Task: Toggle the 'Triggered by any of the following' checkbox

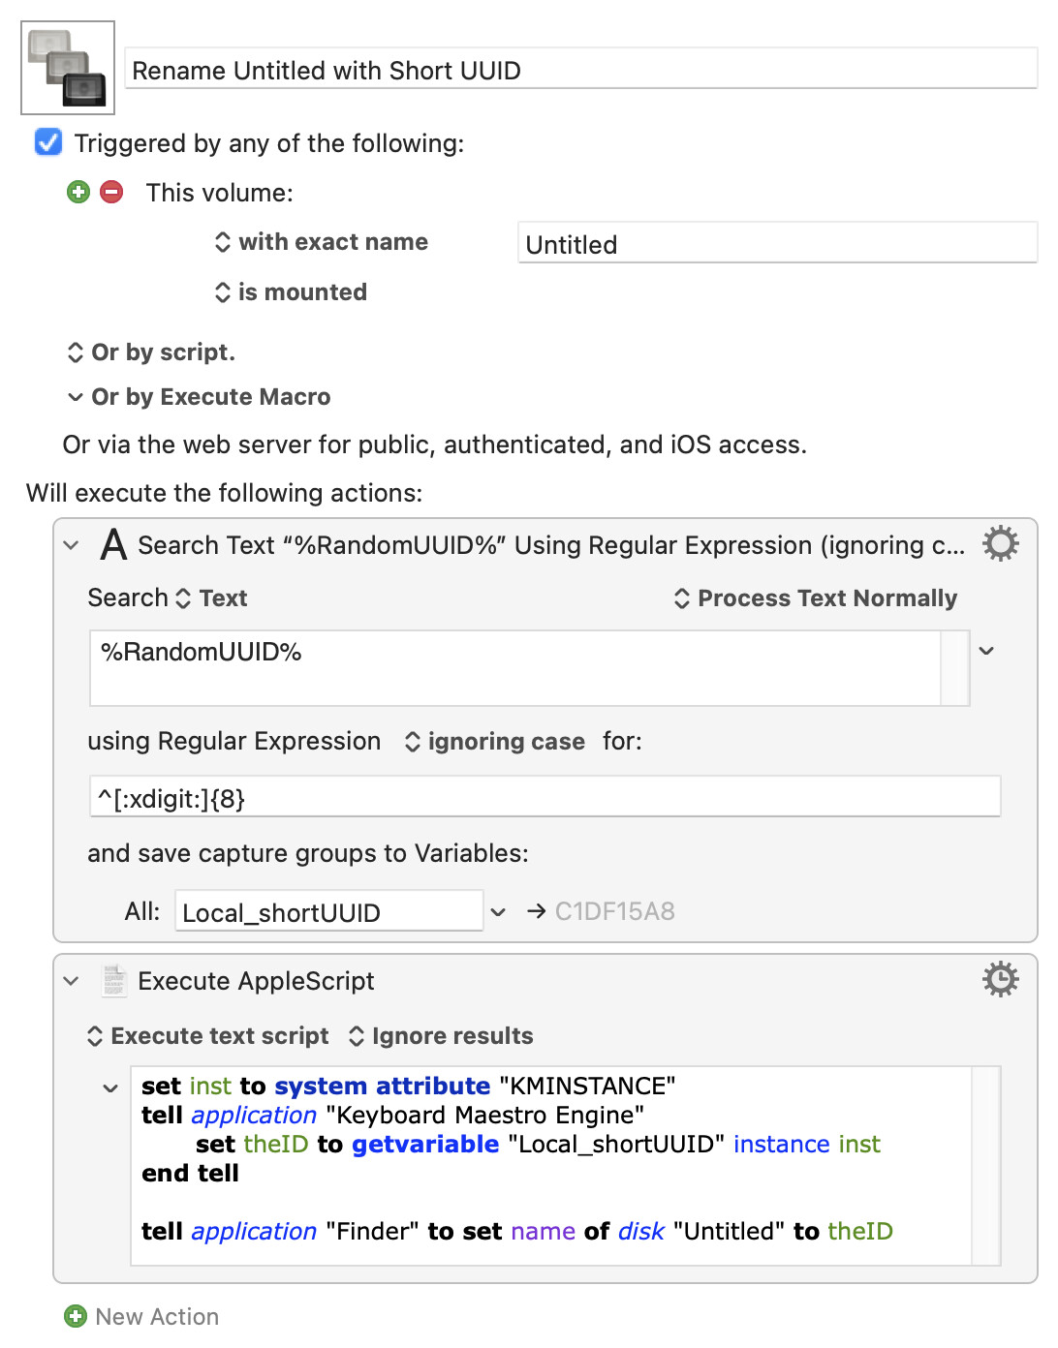Action: pyautogui.click(x=48, y=142)
